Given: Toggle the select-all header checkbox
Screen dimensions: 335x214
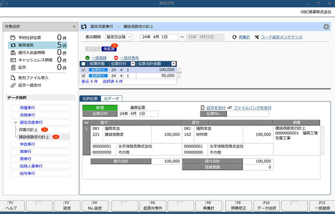Looking at the screenshot, I should [x=83, y=64].
